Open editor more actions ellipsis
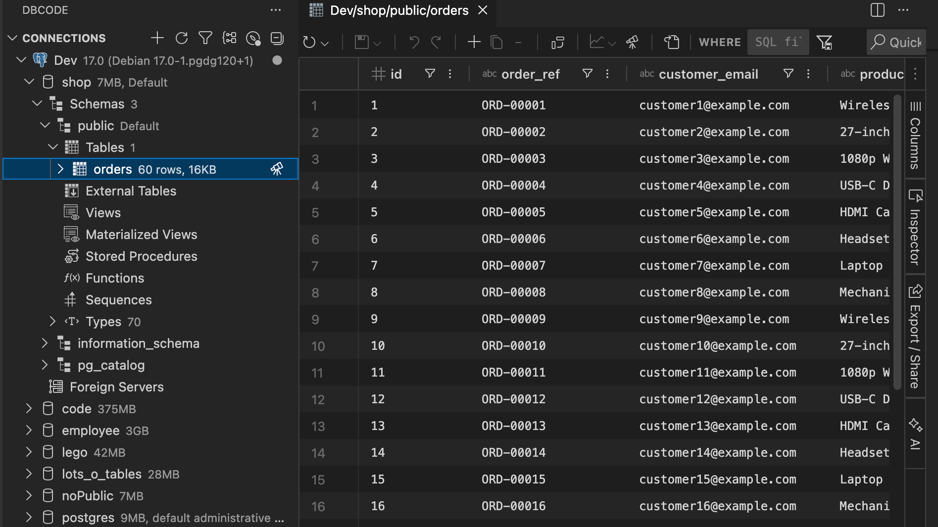The height and width of the screenshot is (527, 938). pyautogui.click(x=903, y=10)
